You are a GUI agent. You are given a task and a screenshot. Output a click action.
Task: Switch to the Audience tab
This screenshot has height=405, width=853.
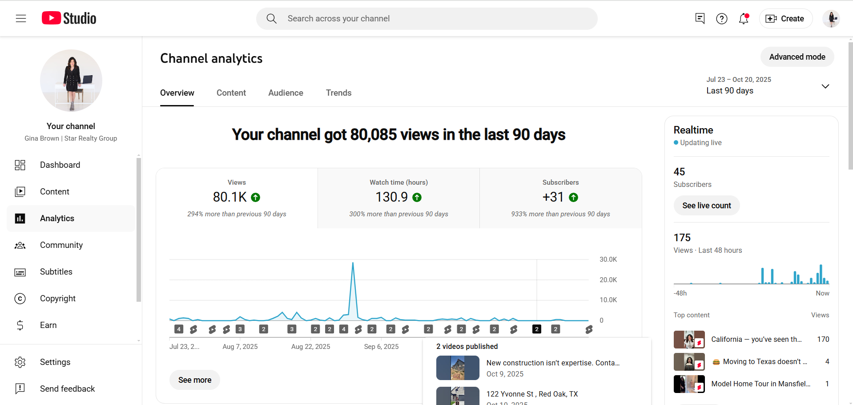click(286, 93)
